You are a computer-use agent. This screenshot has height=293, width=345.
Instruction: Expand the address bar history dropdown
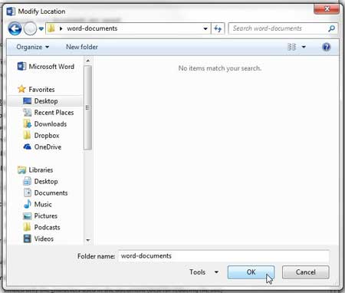tap(205, 28)
